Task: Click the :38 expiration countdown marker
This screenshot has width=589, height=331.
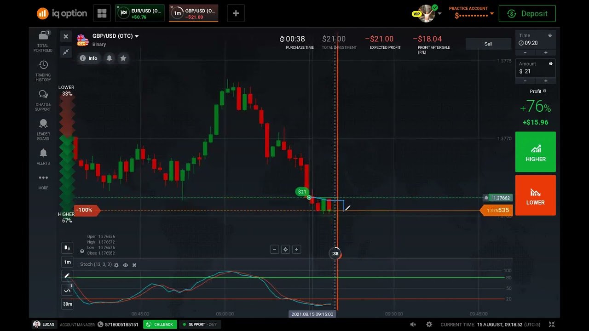Action: point(335,254)
